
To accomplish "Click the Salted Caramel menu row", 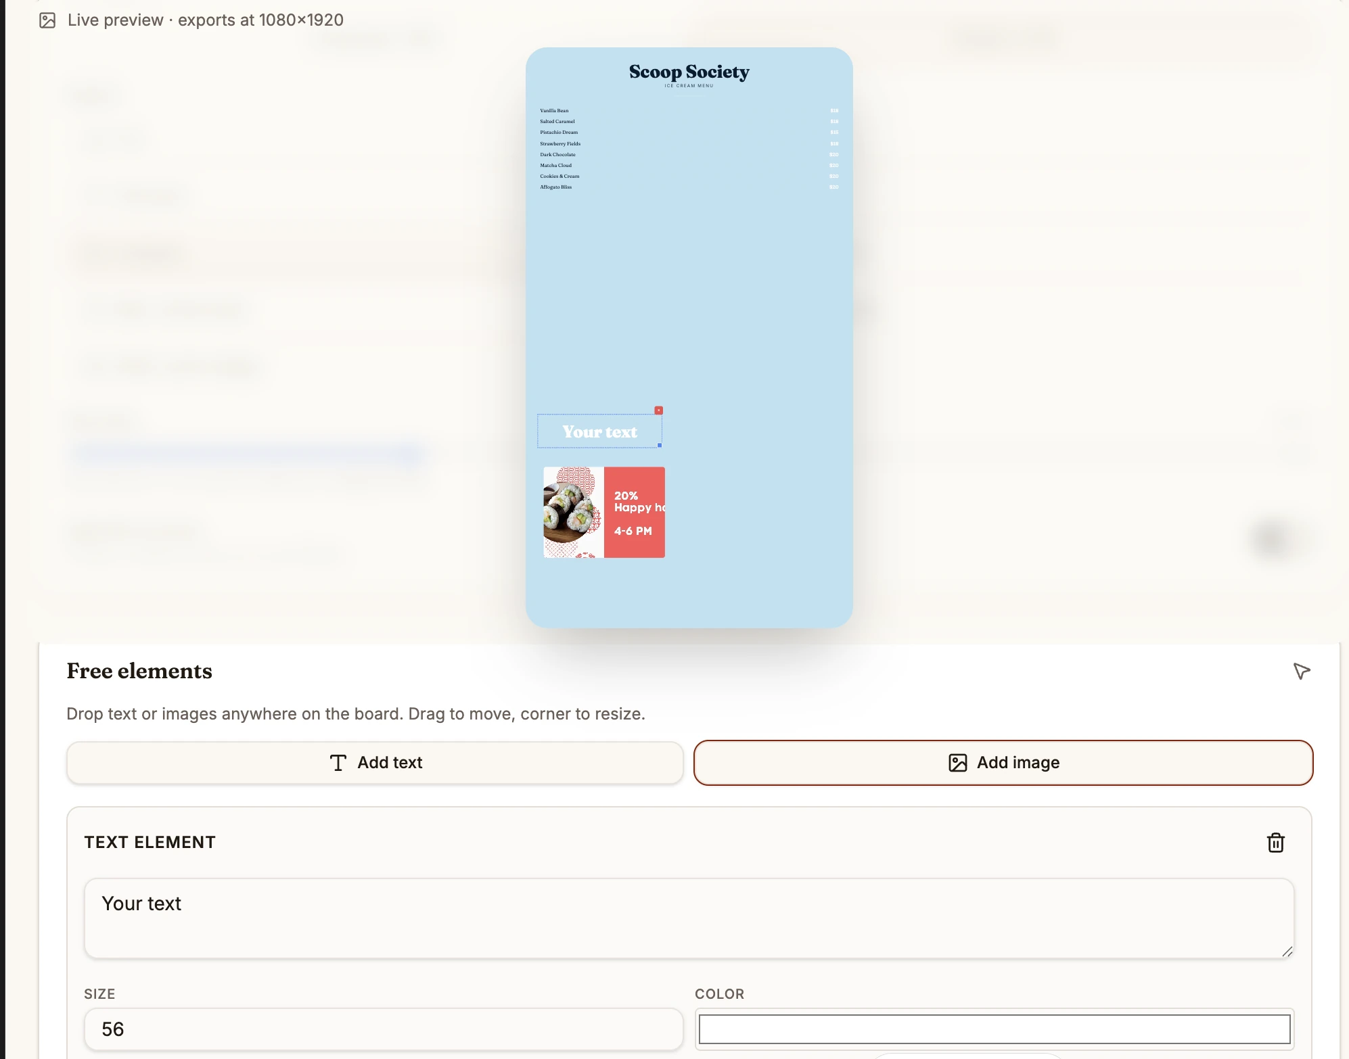I will [689, 122].
